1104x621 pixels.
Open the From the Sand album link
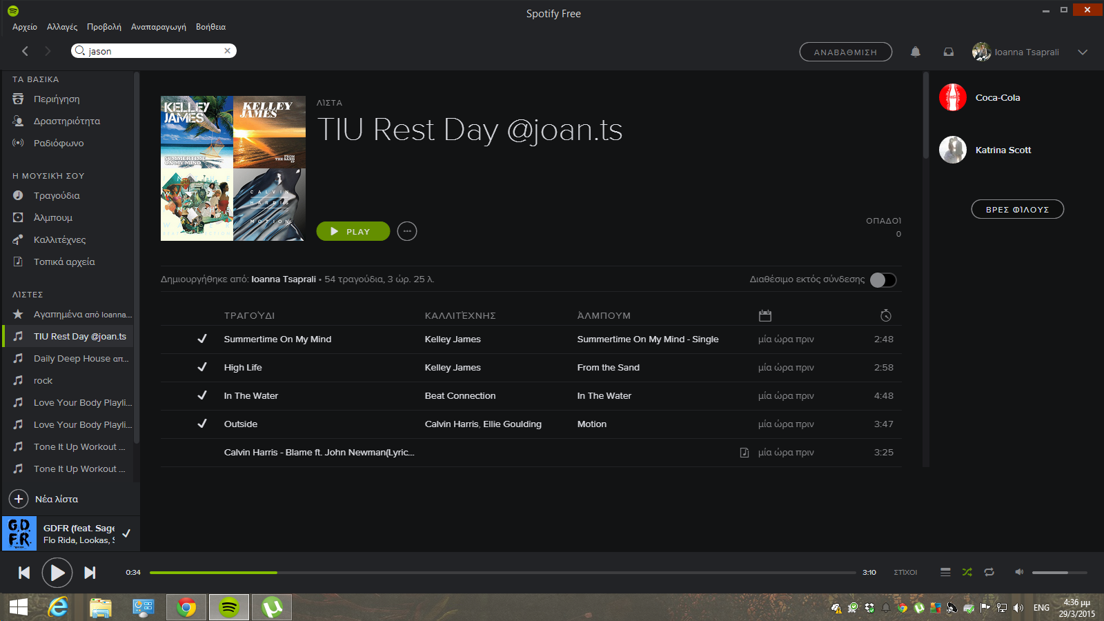tap(609, 368)
